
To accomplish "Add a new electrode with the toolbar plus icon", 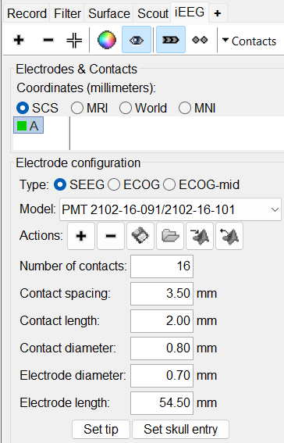I will 19,40.
